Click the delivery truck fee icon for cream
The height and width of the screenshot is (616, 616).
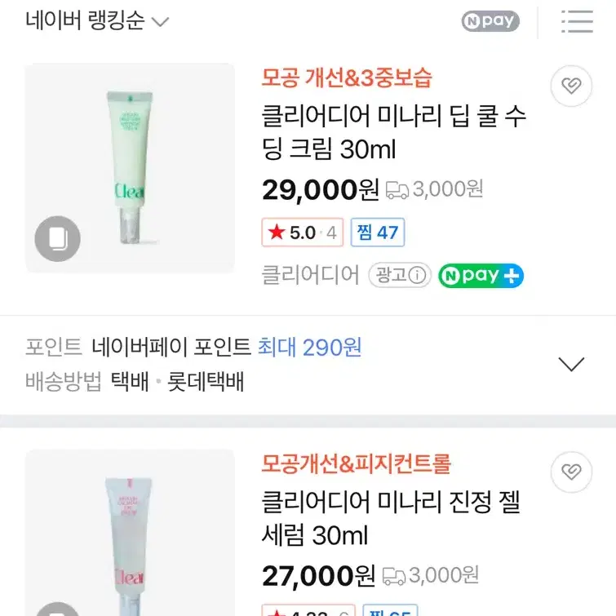[397, 190]
